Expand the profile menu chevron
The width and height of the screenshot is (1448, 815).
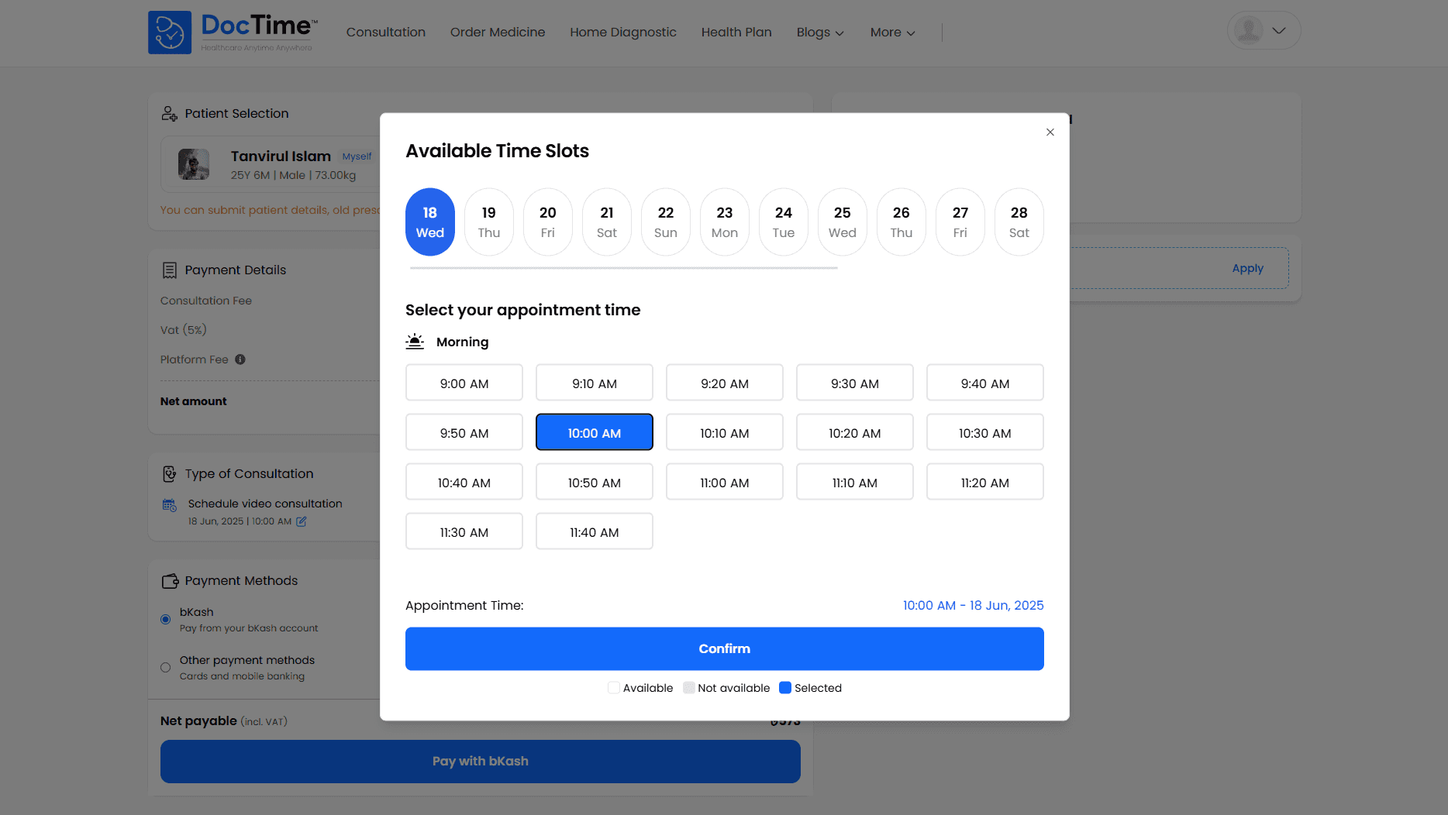click(x=1279, y=31)
